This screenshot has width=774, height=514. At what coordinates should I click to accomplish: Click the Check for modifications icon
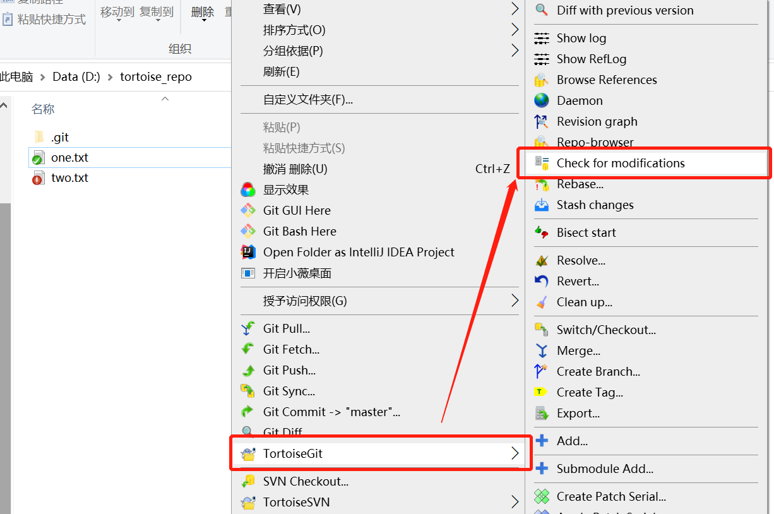point(542,164)
